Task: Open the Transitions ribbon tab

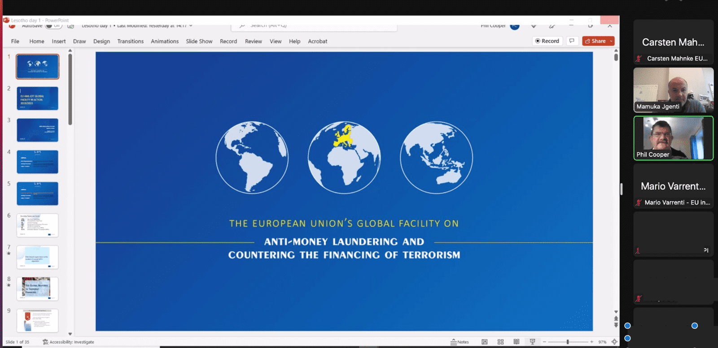Action: pyautogui.click(x=131, y=41)
